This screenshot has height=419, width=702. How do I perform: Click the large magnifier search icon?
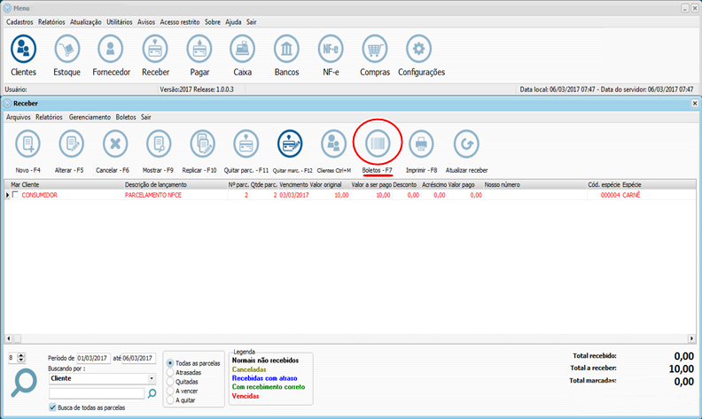24,384
